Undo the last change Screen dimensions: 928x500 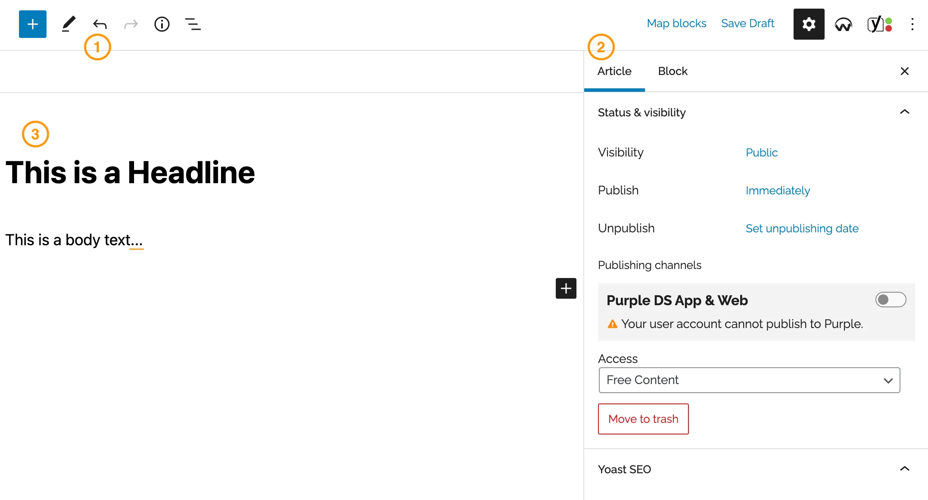tap(100, 24)
